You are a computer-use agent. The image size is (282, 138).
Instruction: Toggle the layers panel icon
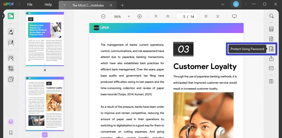(x=11, y=122)
